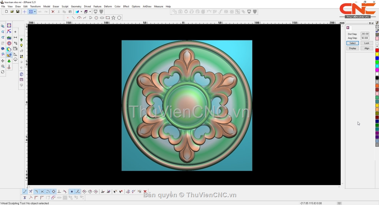Open the Measure menu
This screenshot has height=205, width=379.
point(159,6)
